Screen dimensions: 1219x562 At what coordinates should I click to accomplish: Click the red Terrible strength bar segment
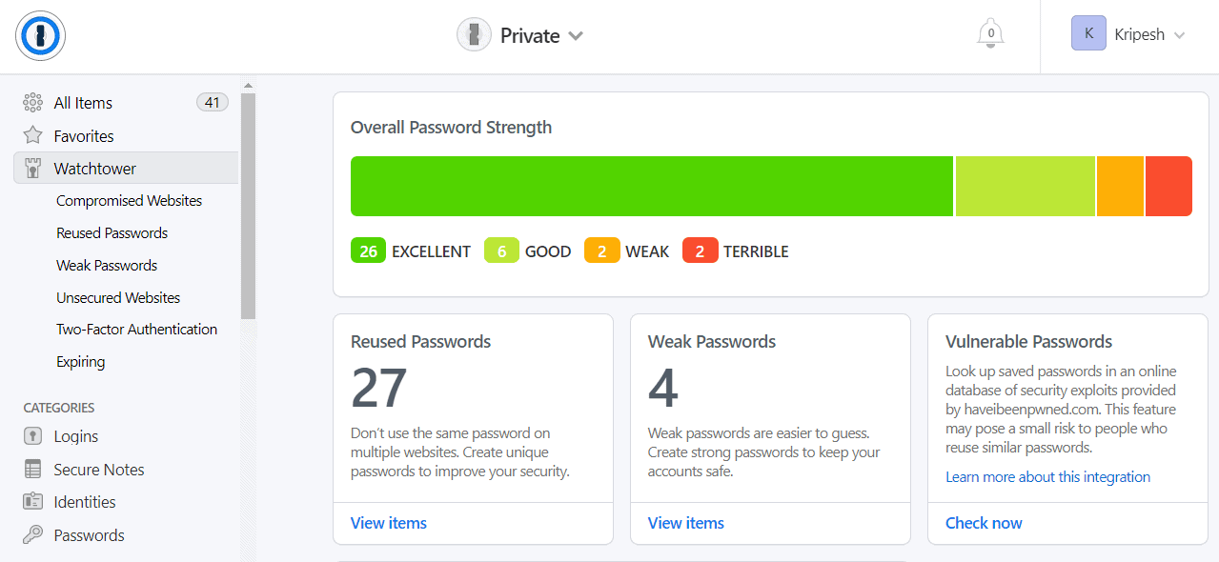pyautogui.click(x=1168, y=186)
